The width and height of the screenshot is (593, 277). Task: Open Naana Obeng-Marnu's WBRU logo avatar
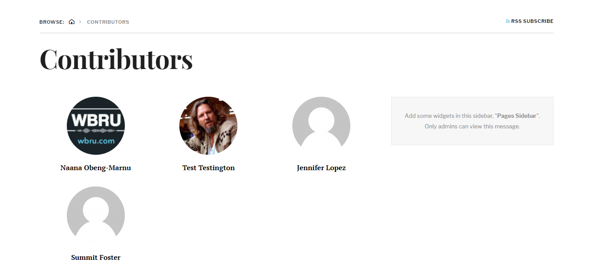(96, 126)
